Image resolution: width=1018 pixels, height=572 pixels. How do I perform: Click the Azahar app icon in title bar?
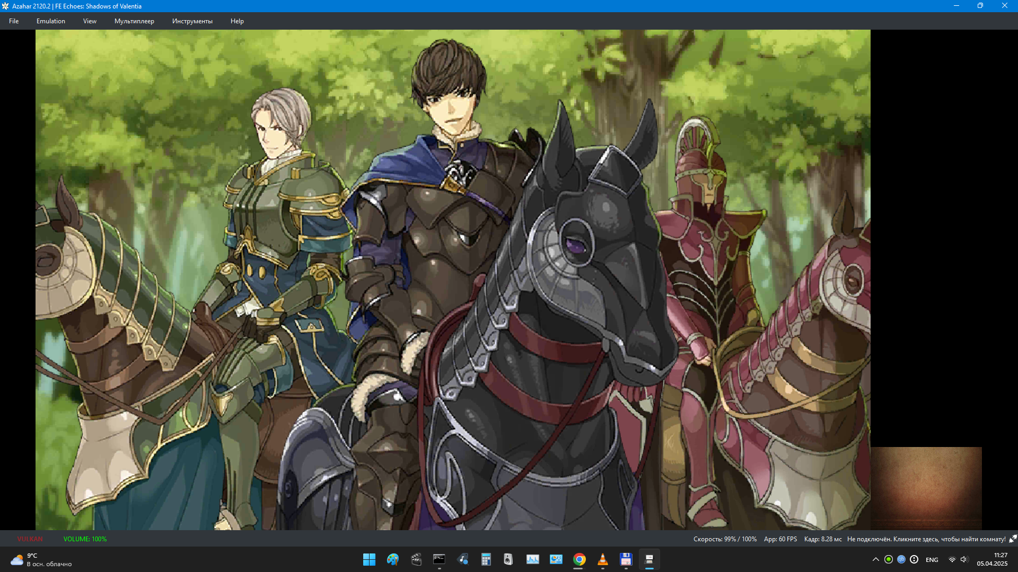tap(5, 6)
